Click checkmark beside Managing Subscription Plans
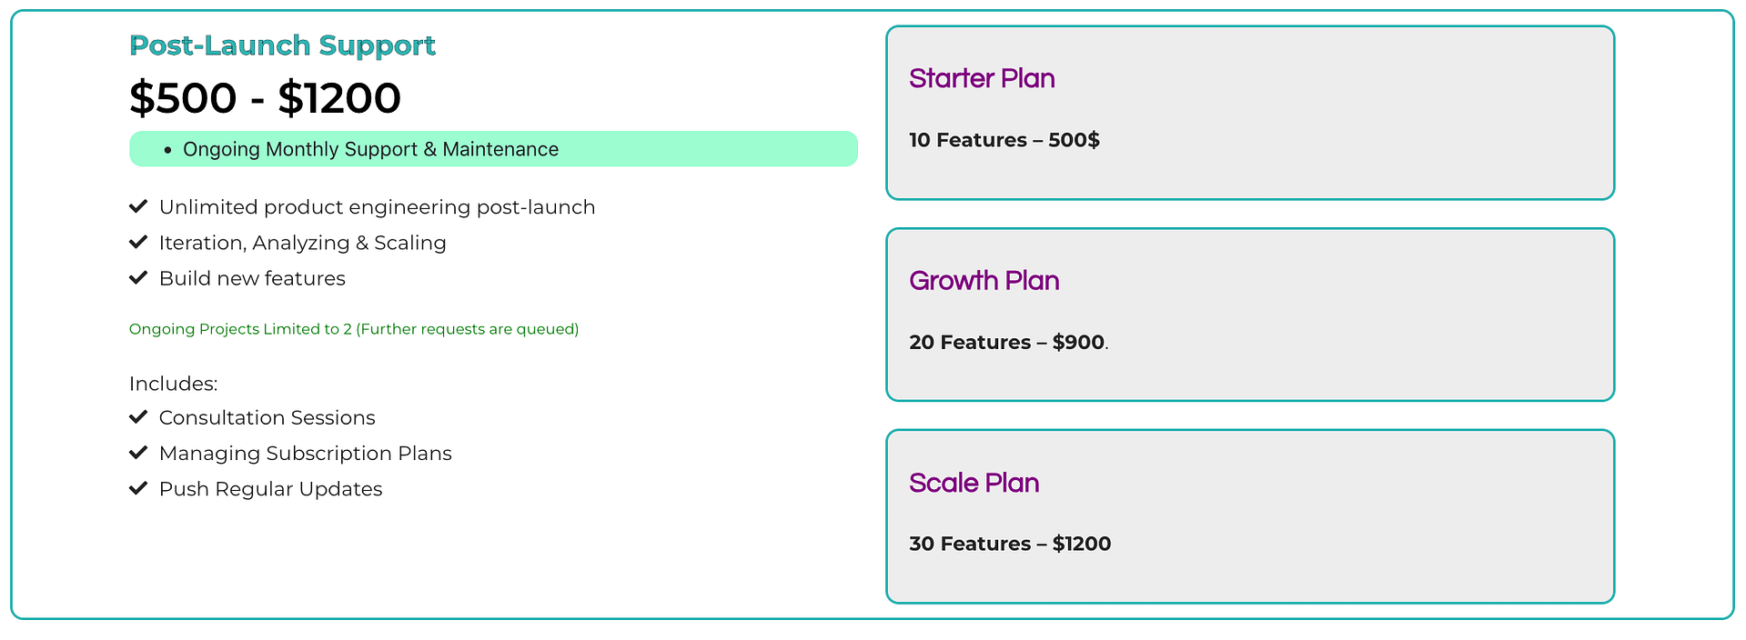The height and width of the screenshot is (640, 1746). coord(138,452)
